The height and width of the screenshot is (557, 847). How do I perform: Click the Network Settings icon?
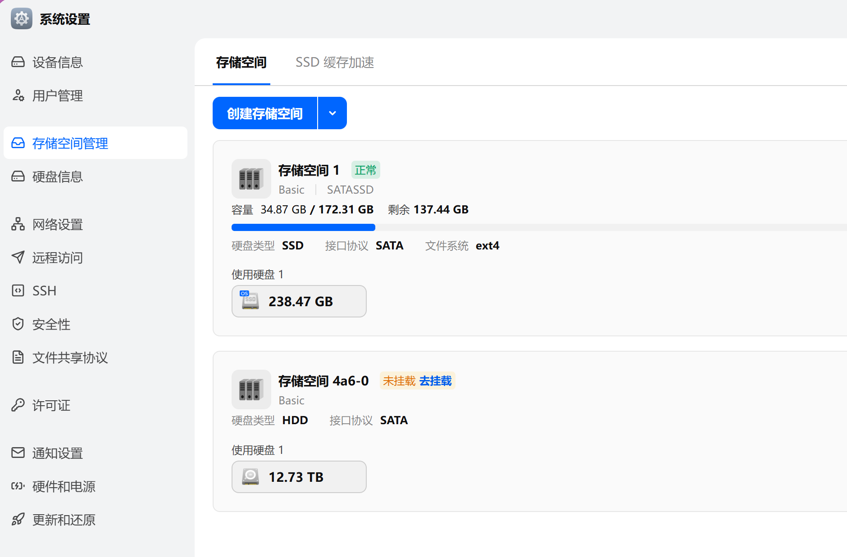pyautogui.click(x=18, y=224)
